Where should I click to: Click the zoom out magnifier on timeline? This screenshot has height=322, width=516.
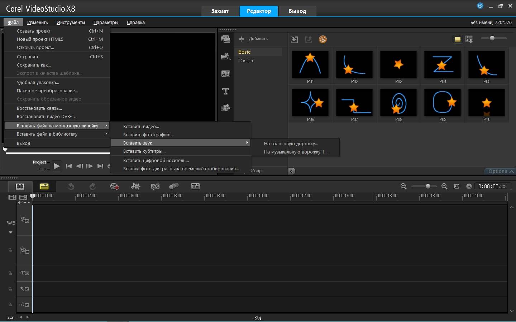(403, 186)
